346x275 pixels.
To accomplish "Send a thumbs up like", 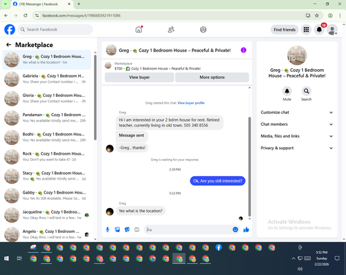I will coord(246,229).
